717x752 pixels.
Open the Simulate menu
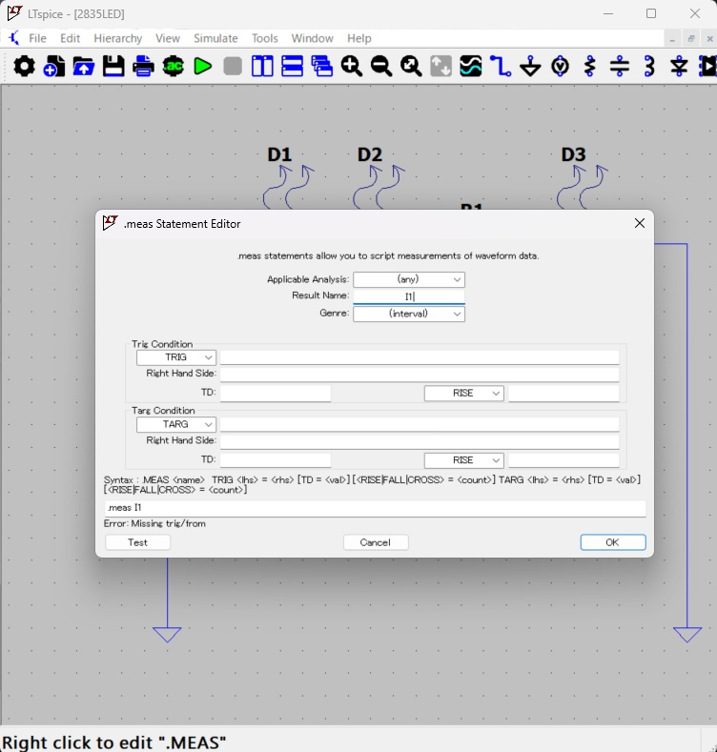[215, 38]
